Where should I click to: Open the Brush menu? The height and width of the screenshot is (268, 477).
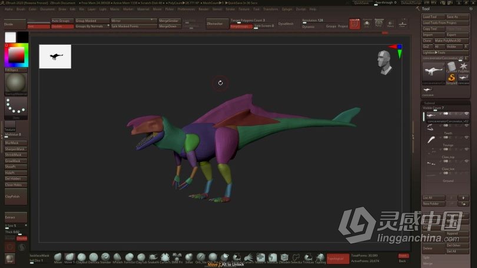tap(21, 9)
